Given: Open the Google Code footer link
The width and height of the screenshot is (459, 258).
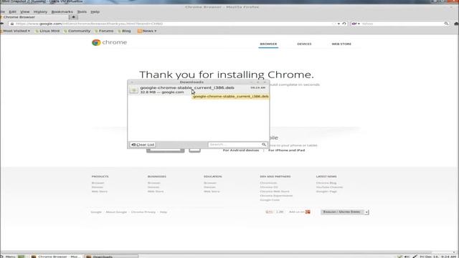Looking at the screenshot, I should pyautogui.click(x=270, y=200).
